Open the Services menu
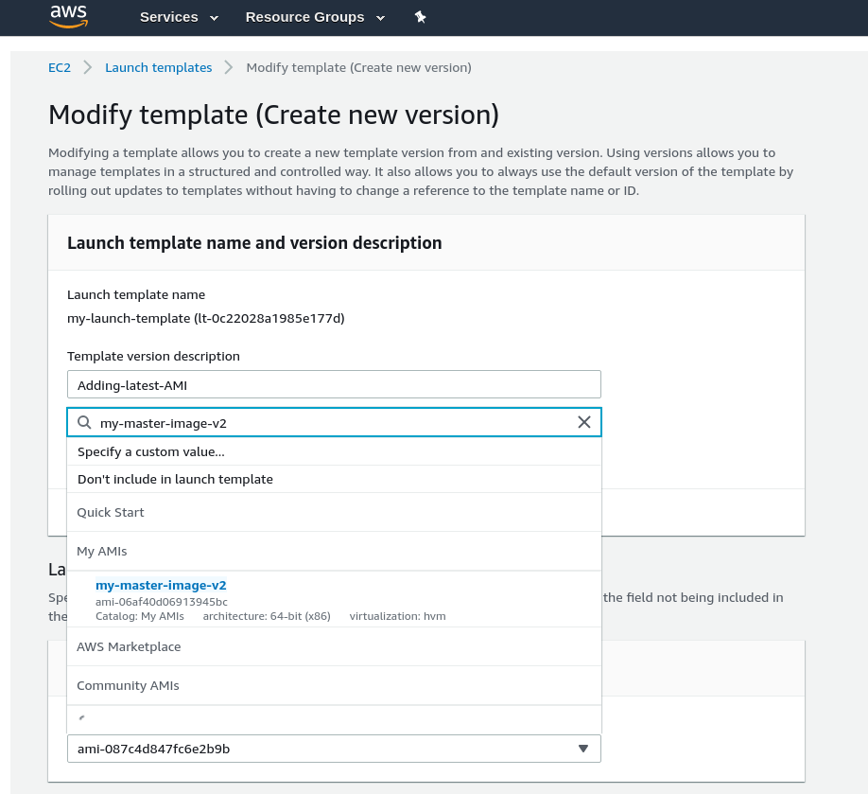The width and height of the screenshot is (868, 794). (x=179, y=17)
